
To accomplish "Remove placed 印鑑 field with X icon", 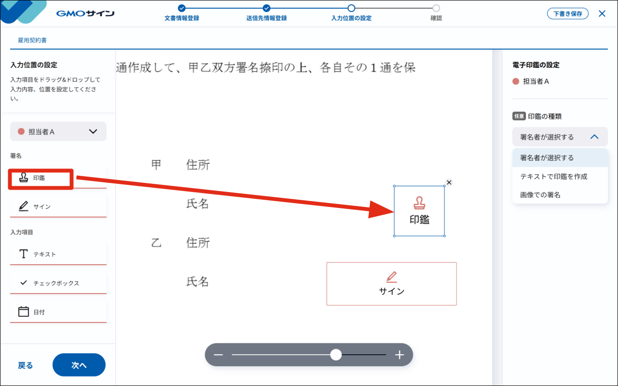I will 449,182.
